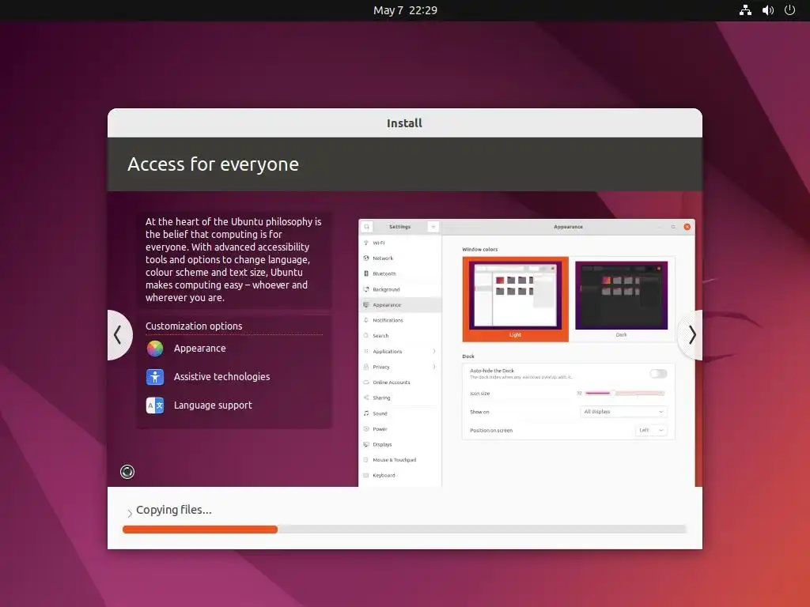The image size is (810, 607).
Task: Toggle the Auto-hide the Dock switch
Action: point(658,374)
